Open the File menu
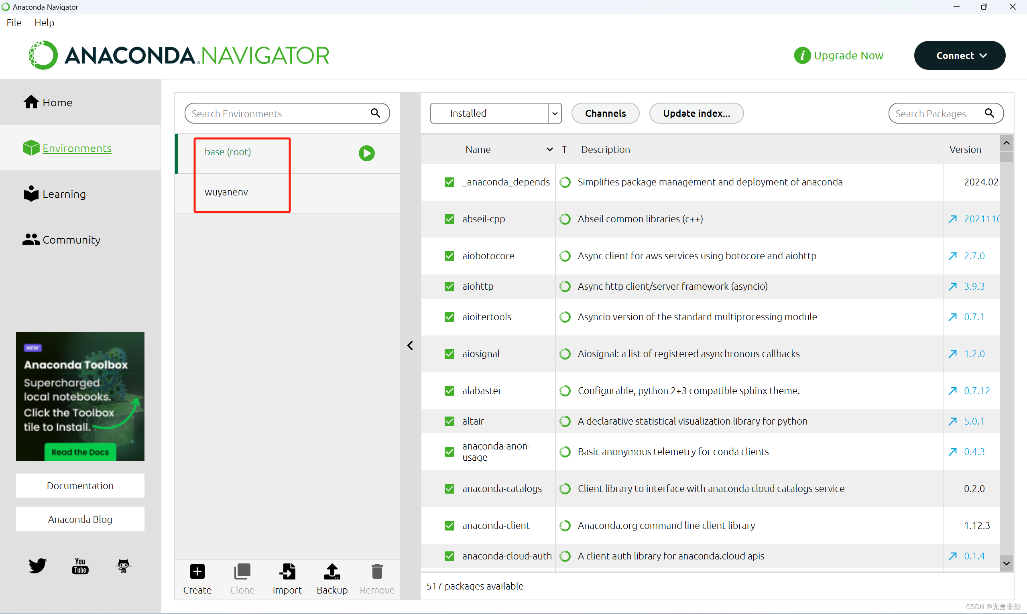The height and width of the screenshot is (614, 1027). [x=14, y=22]
